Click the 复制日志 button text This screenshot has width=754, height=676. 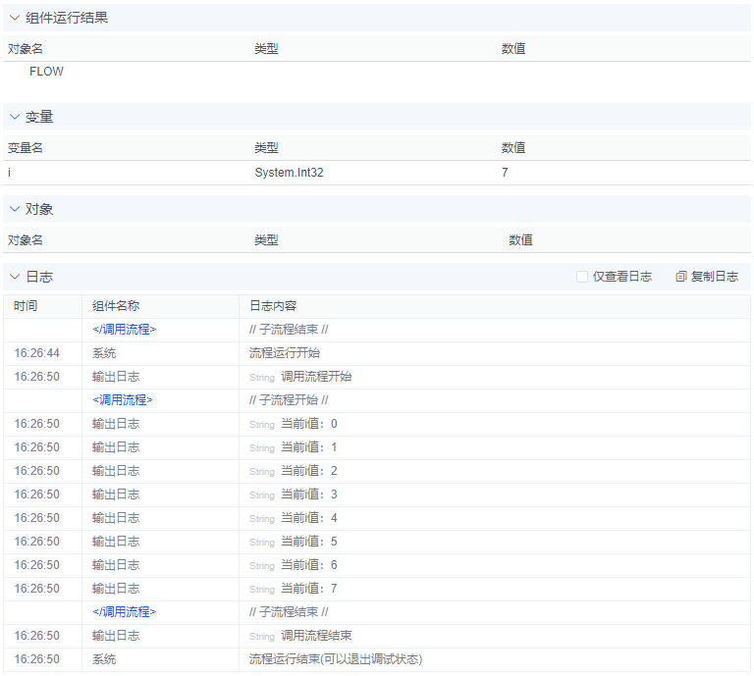pos(714,277)
